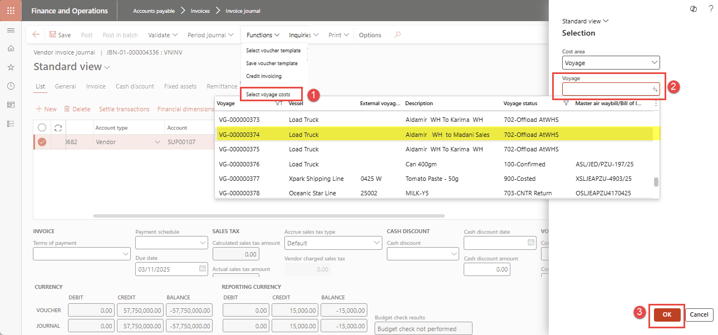
Task: Toggle the select-all rows circle checkbox
Action: (x=42, y=127)
